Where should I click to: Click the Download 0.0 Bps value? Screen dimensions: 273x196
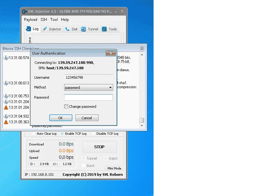coord(66,144)
